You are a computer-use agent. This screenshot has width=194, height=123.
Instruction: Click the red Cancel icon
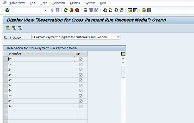77,10
